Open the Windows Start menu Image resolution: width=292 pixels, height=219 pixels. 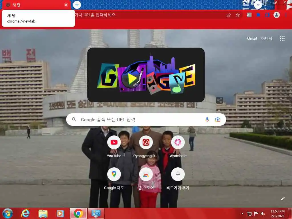click(8, 213)
